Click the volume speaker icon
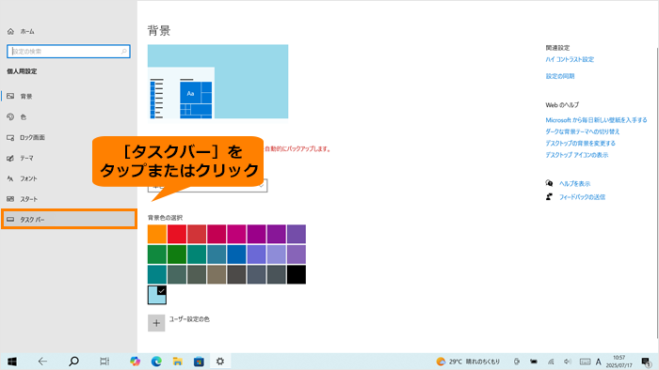This screenshot has width=659, height=370. pyautogui.click(x=568, y=362)
